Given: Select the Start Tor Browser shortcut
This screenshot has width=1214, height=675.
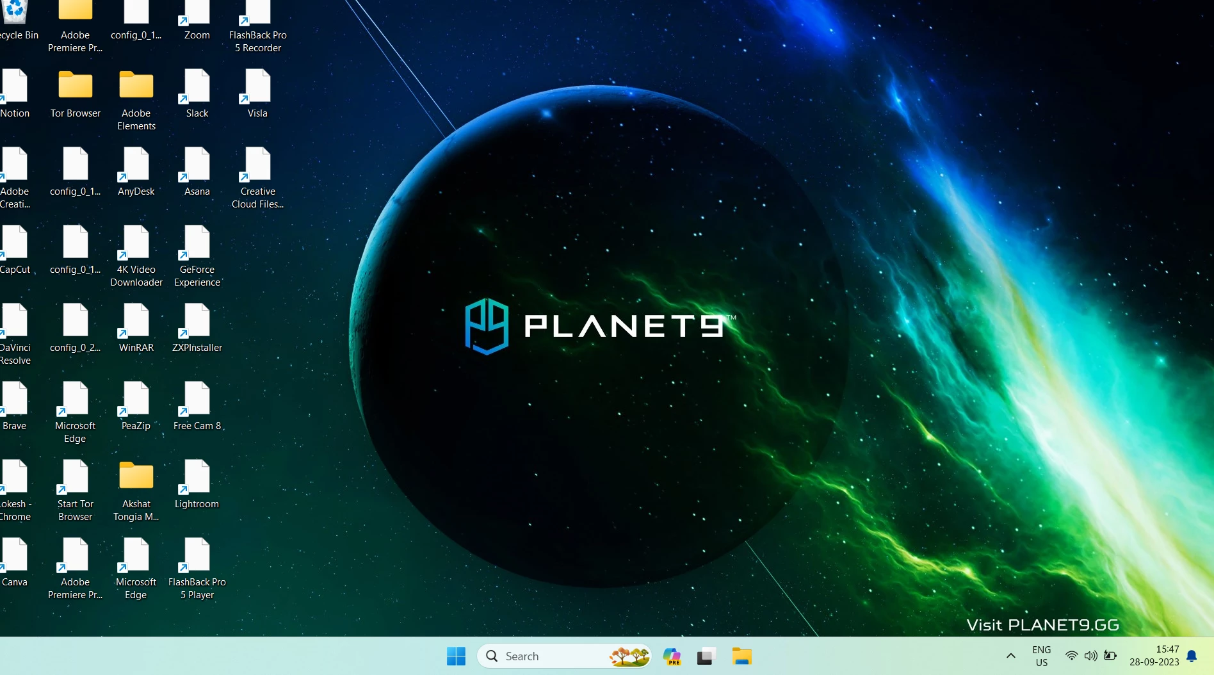Looking at the screenshot, I should coord(76,491).
